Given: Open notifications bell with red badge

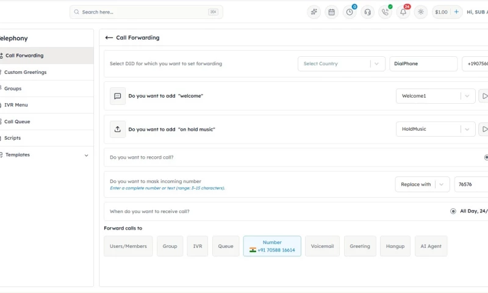Looking at the screenshot, I should (403, 12).
